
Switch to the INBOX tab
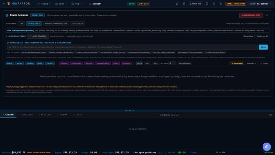(x=62, y=115)
